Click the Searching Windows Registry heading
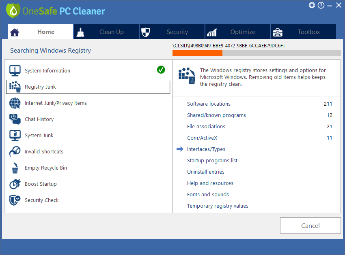345x255 pixels. click(x=51, y=51)
